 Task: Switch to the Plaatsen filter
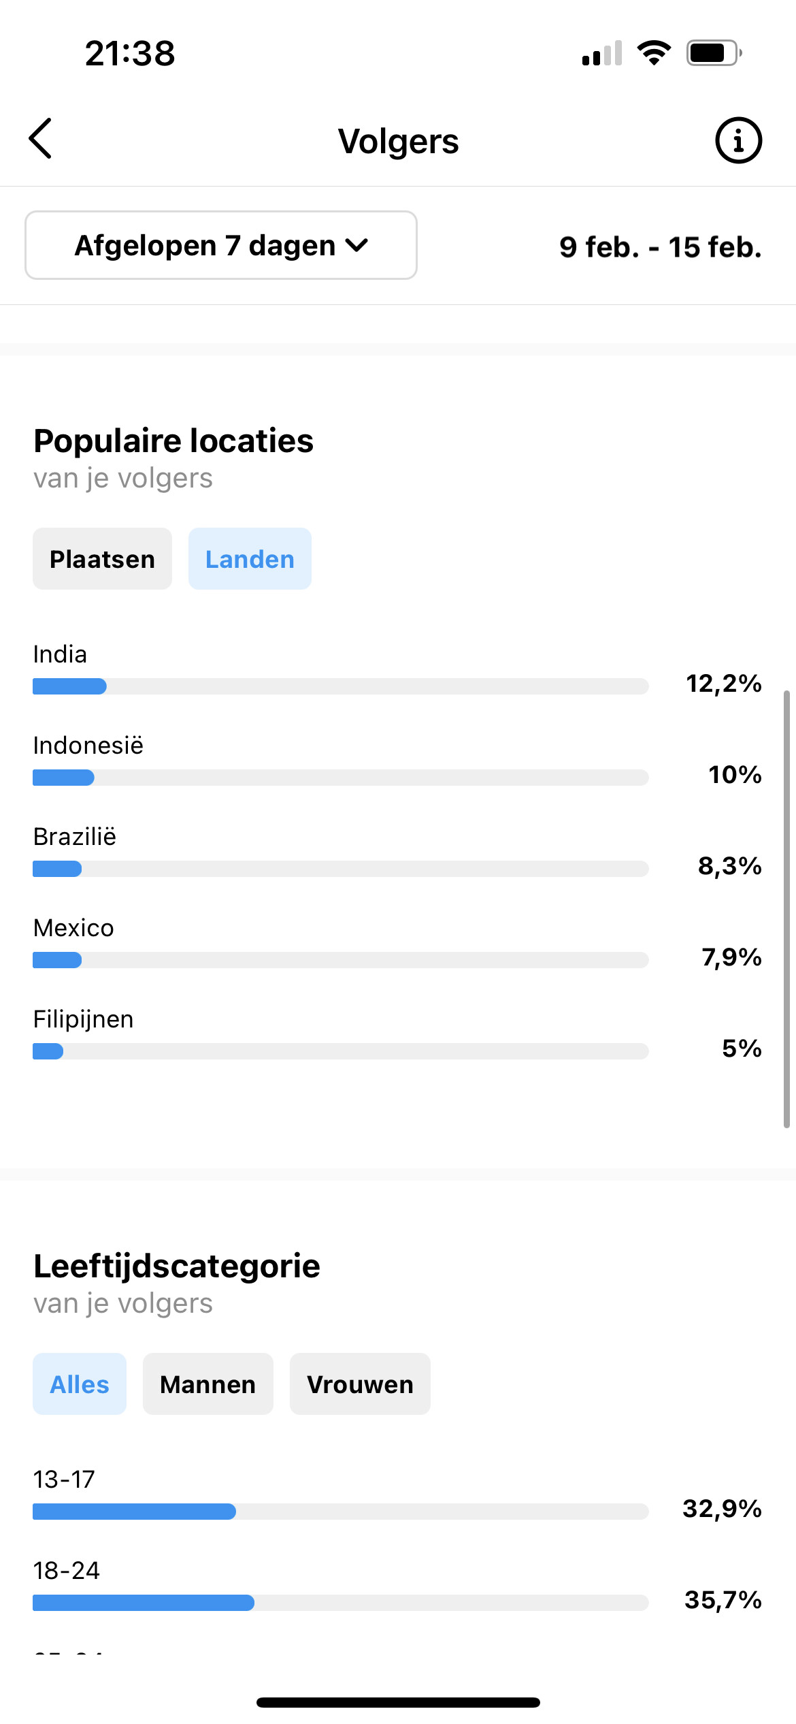pyautogui.click(x=102, y=558)
